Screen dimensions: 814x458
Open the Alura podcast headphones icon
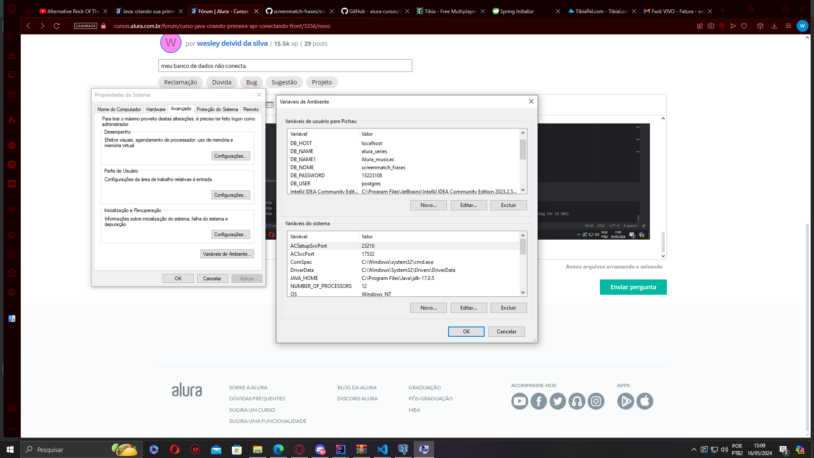tap(577, 401)
